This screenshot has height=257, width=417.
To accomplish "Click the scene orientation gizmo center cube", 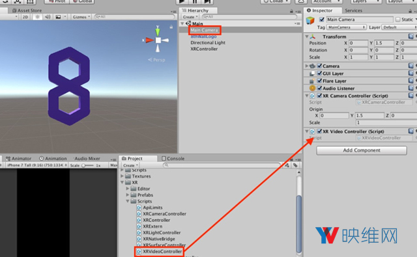I will (x=158, y=40).
